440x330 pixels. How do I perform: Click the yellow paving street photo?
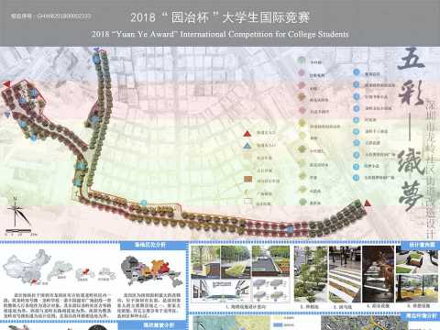[x=417, y=288]
